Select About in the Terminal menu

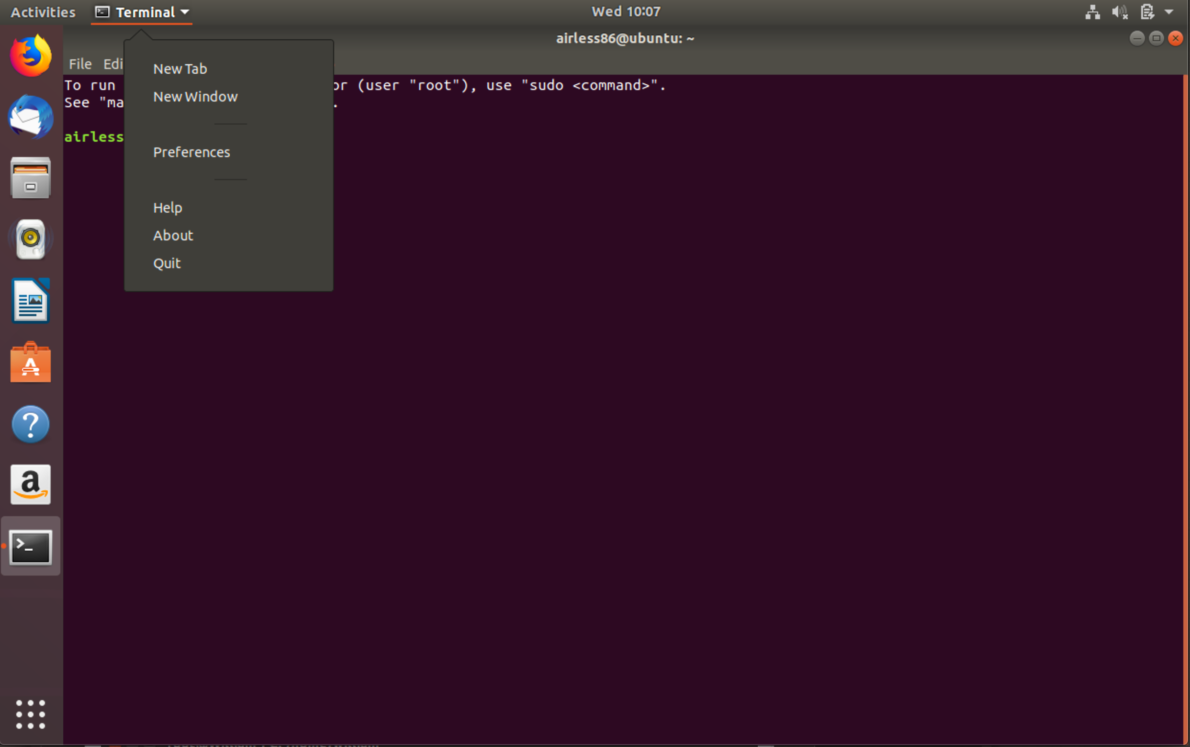(173, 235)
